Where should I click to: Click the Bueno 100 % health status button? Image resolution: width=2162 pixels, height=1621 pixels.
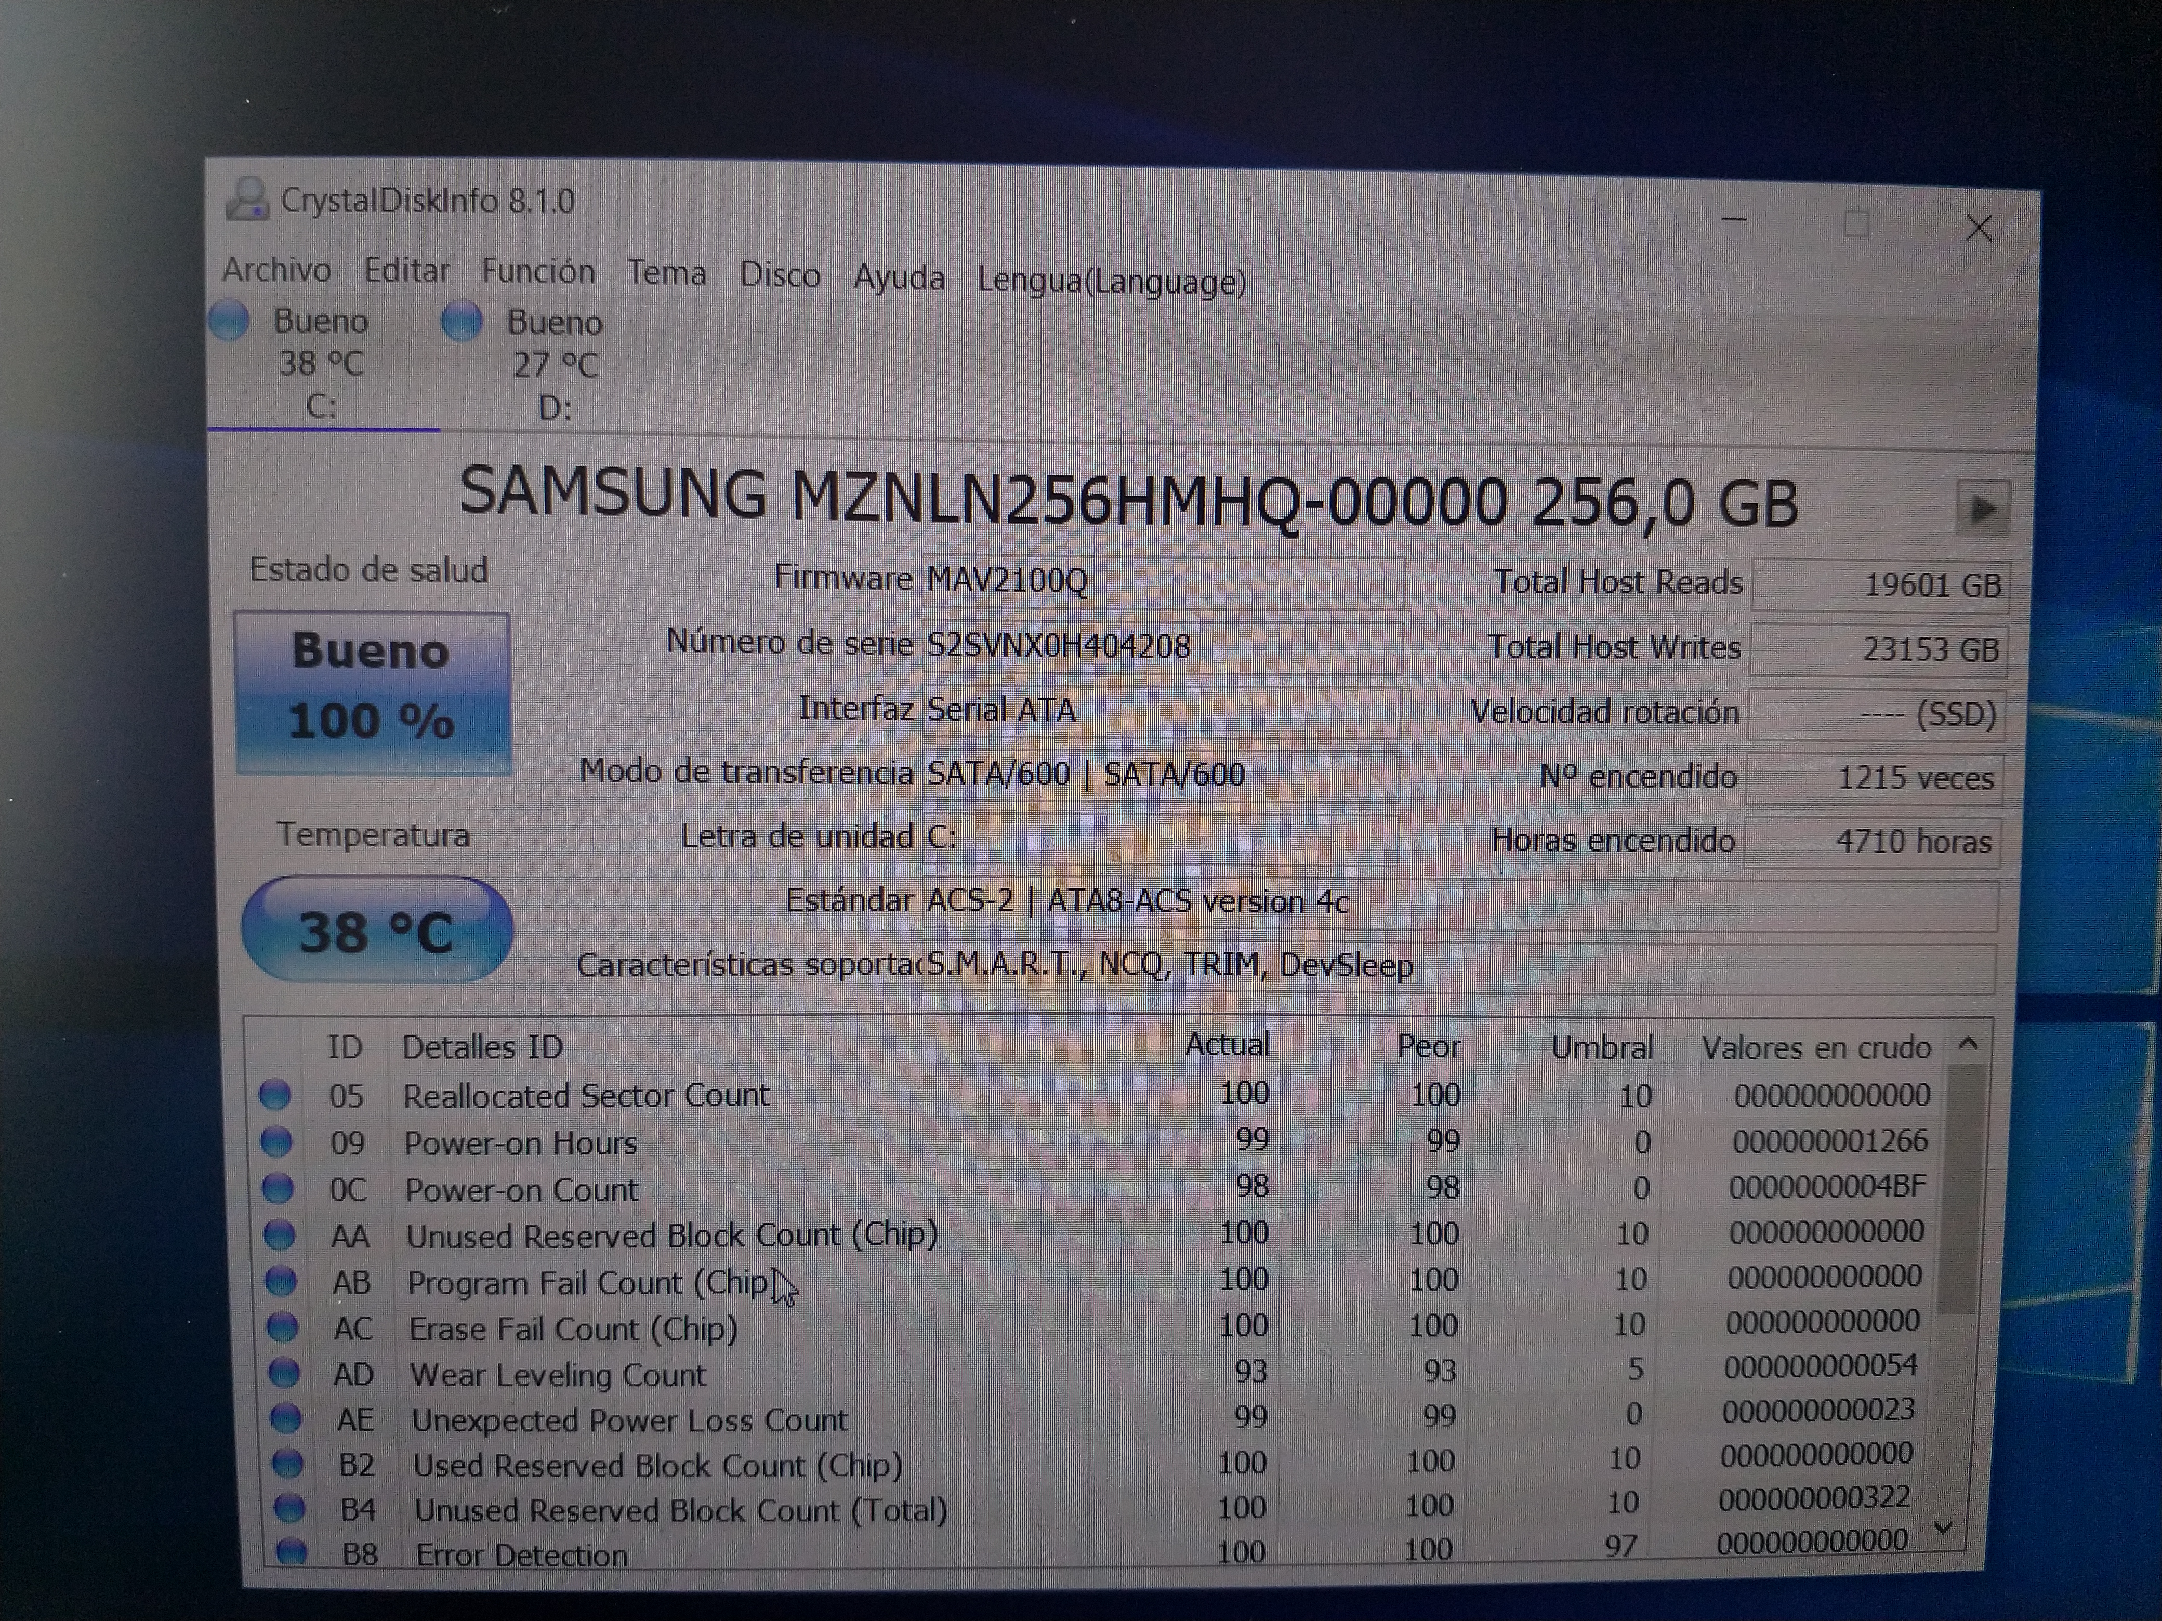pyautogui.click(x=373, y=693)
